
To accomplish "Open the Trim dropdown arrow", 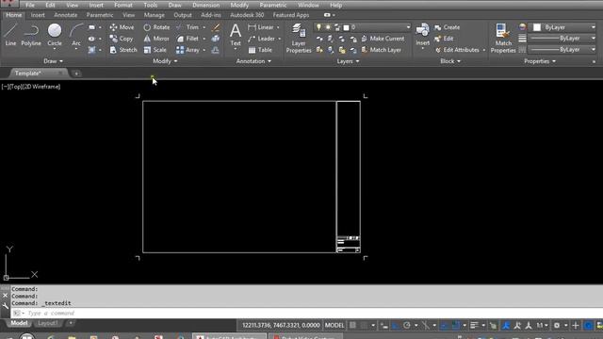I will 204,27.
